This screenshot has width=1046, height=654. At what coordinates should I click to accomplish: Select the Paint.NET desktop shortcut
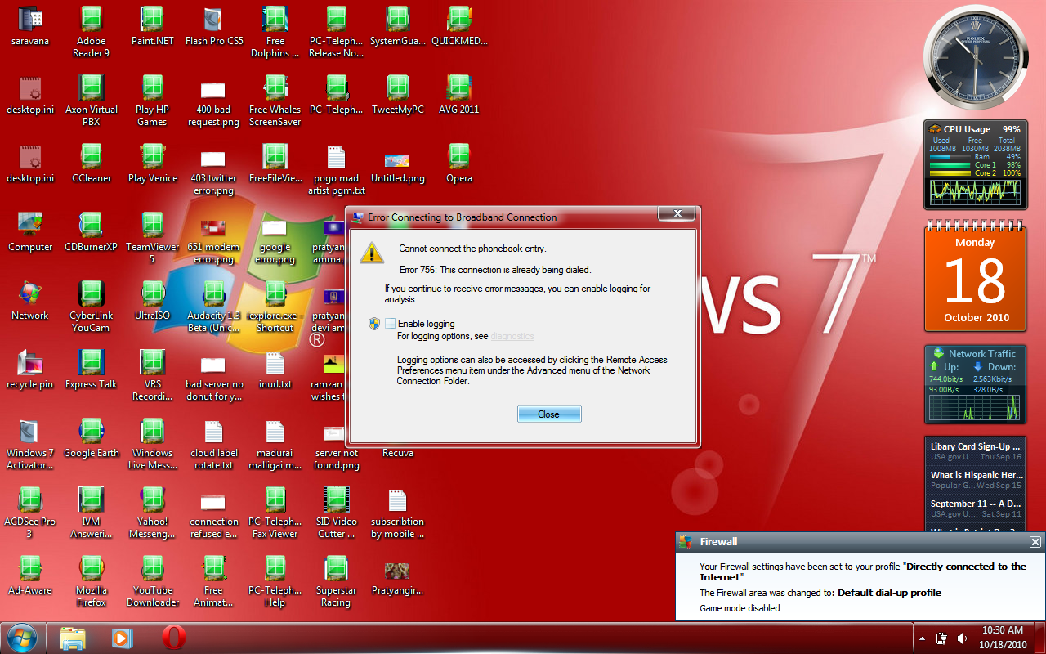click(x=152, y=27)
